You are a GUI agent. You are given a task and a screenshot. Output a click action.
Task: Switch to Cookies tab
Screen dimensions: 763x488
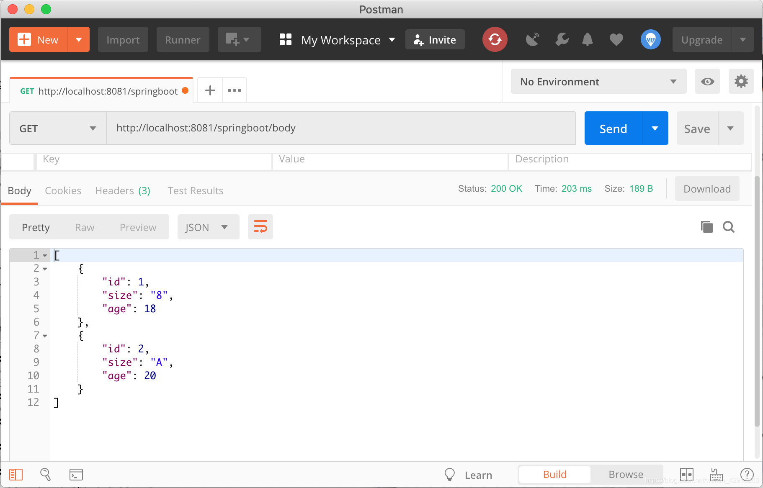(63, 191)
